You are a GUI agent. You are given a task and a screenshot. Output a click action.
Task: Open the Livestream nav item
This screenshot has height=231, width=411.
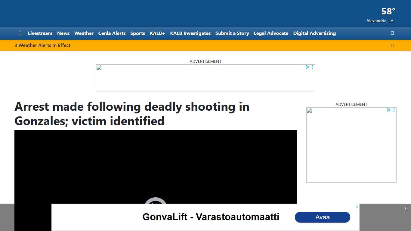pyautogui.click(x=40, y=33)
